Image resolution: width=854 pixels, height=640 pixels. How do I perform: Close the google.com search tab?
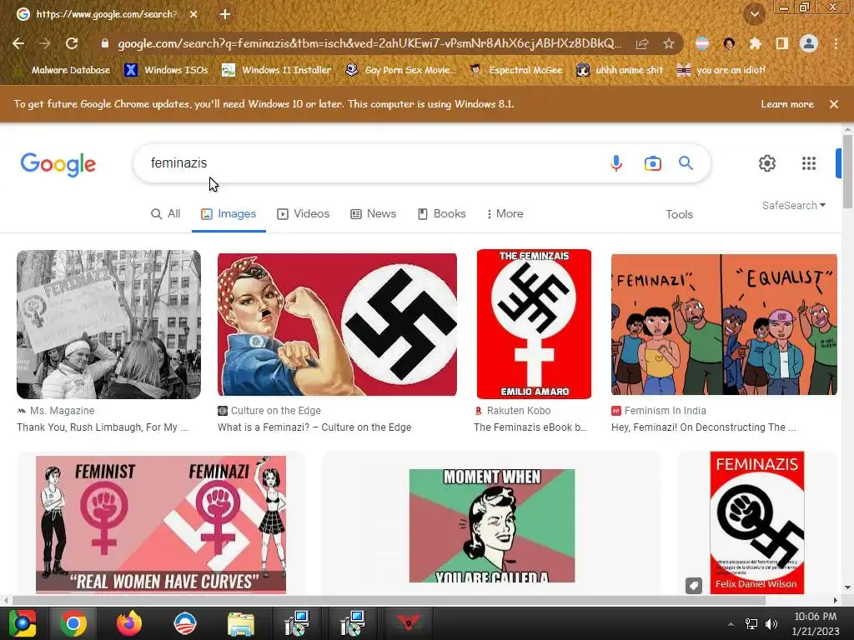193,14
